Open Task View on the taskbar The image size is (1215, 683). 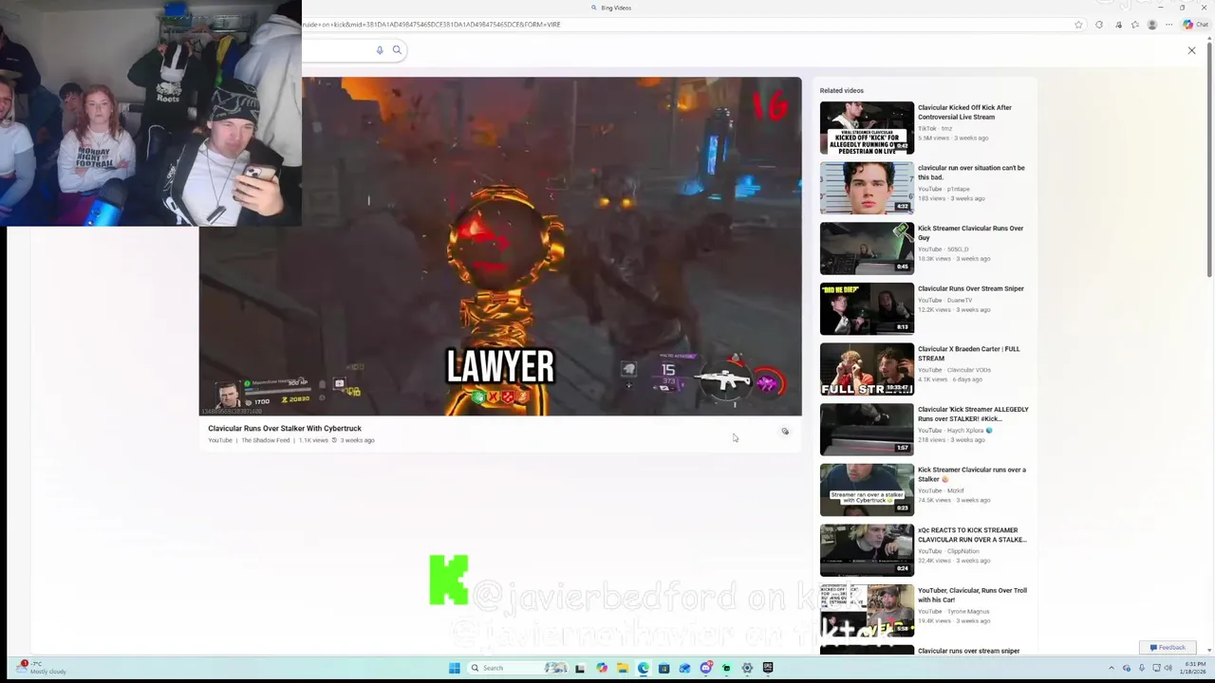580,668
